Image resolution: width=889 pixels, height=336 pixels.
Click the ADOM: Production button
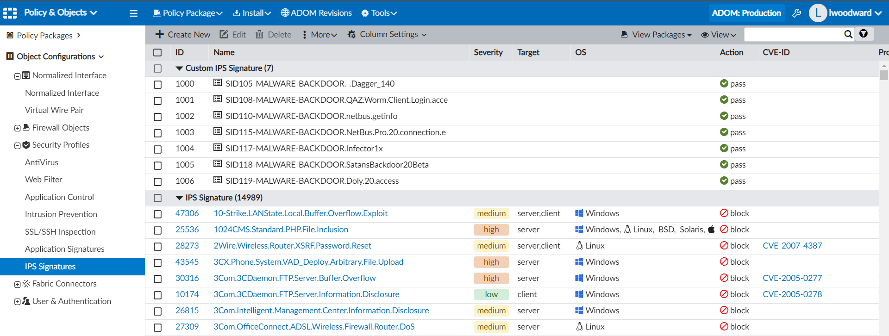tap(746, 13)
